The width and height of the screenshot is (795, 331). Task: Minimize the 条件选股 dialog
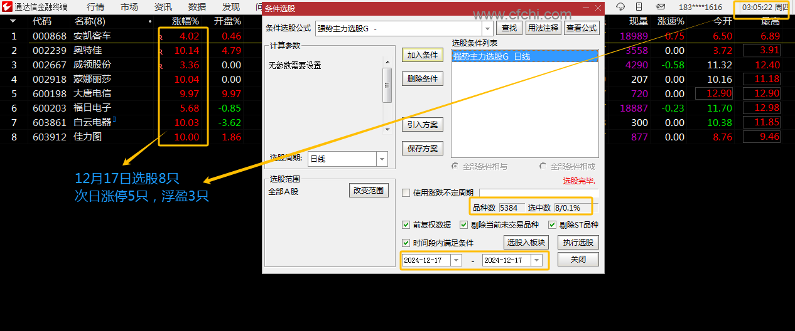coord(586,8)
